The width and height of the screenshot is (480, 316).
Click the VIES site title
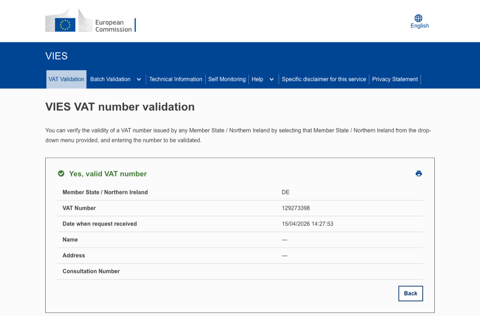(56, 56)
